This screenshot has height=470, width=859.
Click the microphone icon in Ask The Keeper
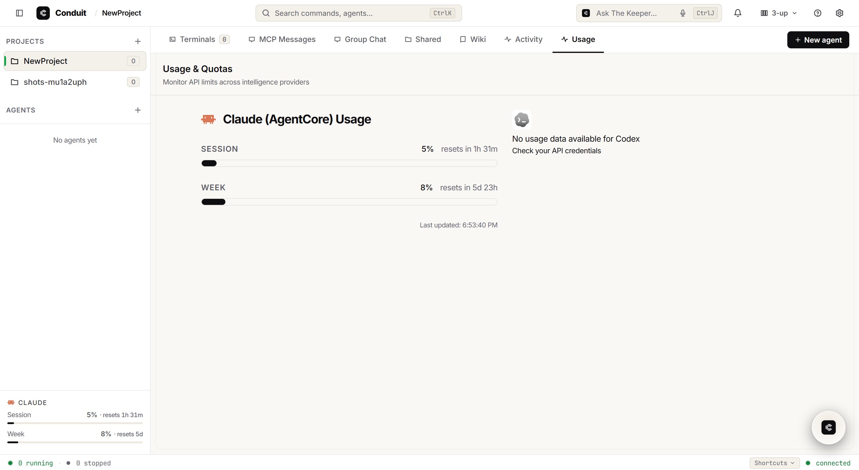[683, 13]
